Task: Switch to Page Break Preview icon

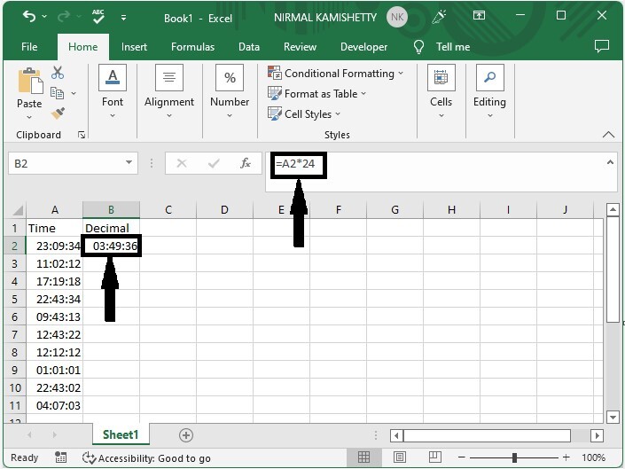Action: click(435, 457)
